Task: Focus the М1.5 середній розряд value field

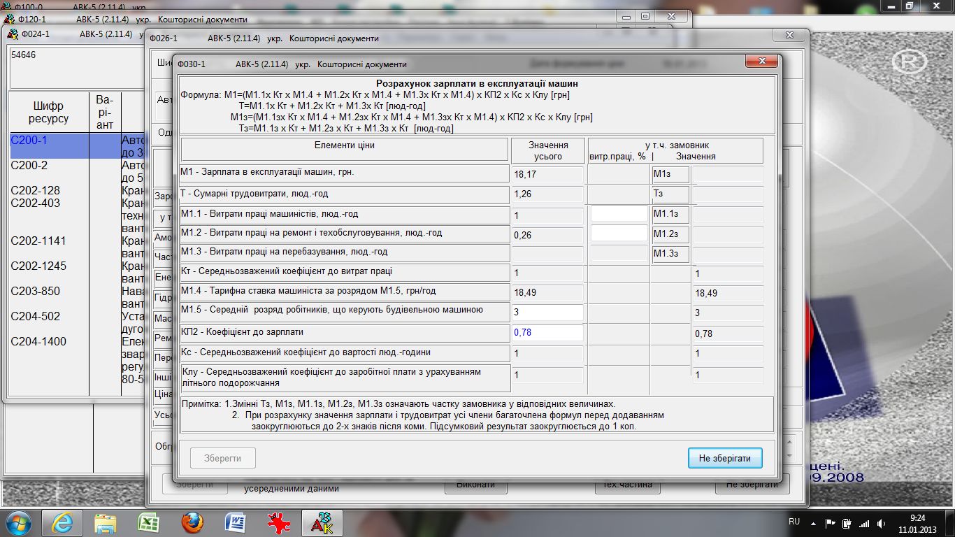Action: click(x=547, y=313)
